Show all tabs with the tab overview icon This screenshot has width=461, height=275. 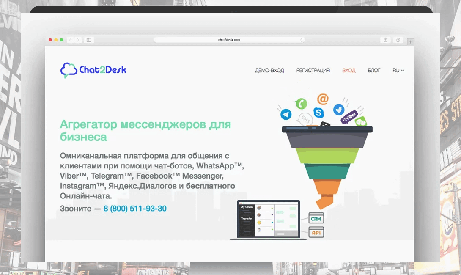(398, 40)
